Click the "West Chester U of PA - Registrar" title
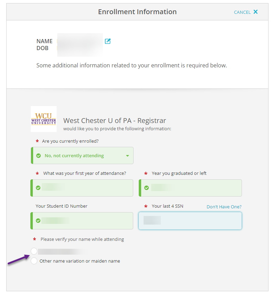This screenshot has width=273, height=293. 115,121
